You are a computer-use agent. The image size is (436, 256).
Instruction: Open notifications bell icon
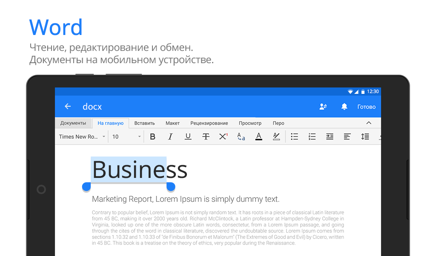(x=344, y=106)
